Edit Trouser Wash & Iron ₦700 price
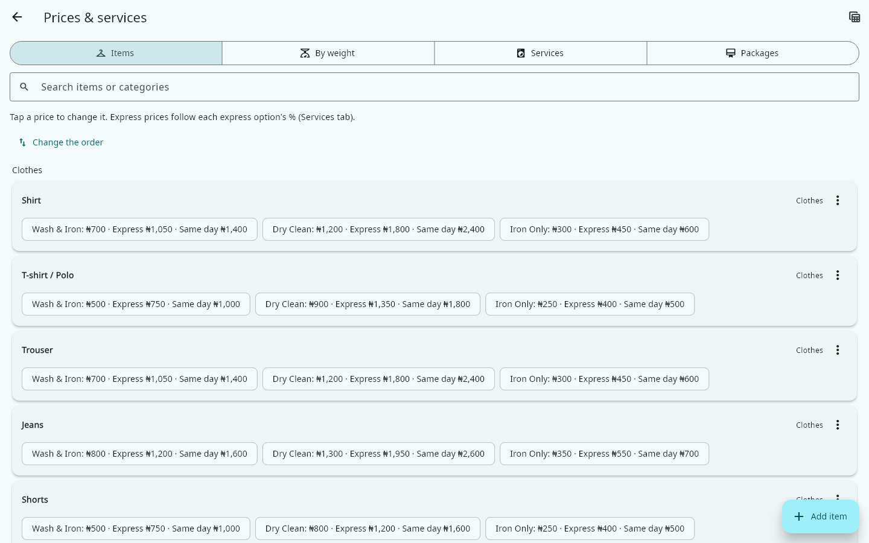Viewport: 869px width, 543px height. coord(139,379)
